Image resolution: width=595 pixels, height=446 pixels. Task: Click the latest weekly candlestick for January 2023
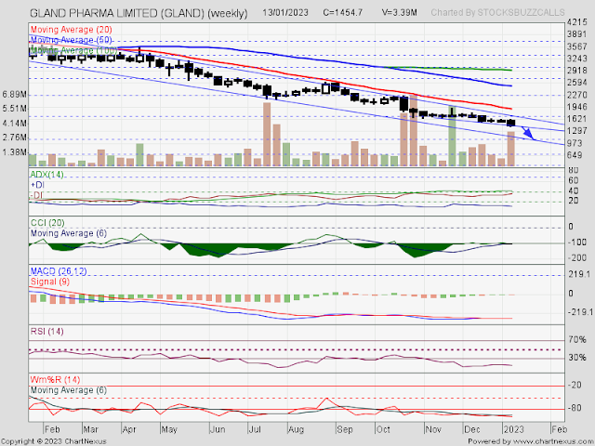tap(511, 123)
